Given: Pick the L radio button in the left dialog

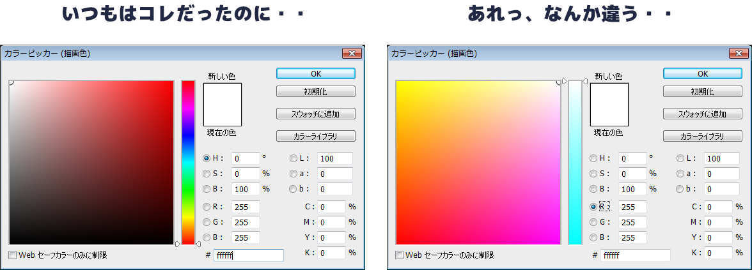Looking at the screenshot, I should click(294, 158).
